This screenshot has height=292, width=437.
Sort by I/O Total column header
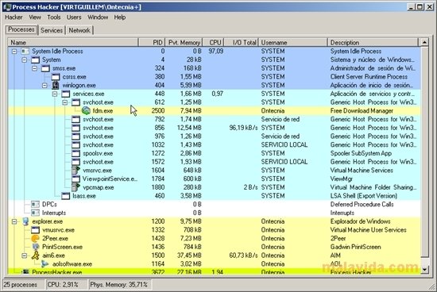(242, 43)
